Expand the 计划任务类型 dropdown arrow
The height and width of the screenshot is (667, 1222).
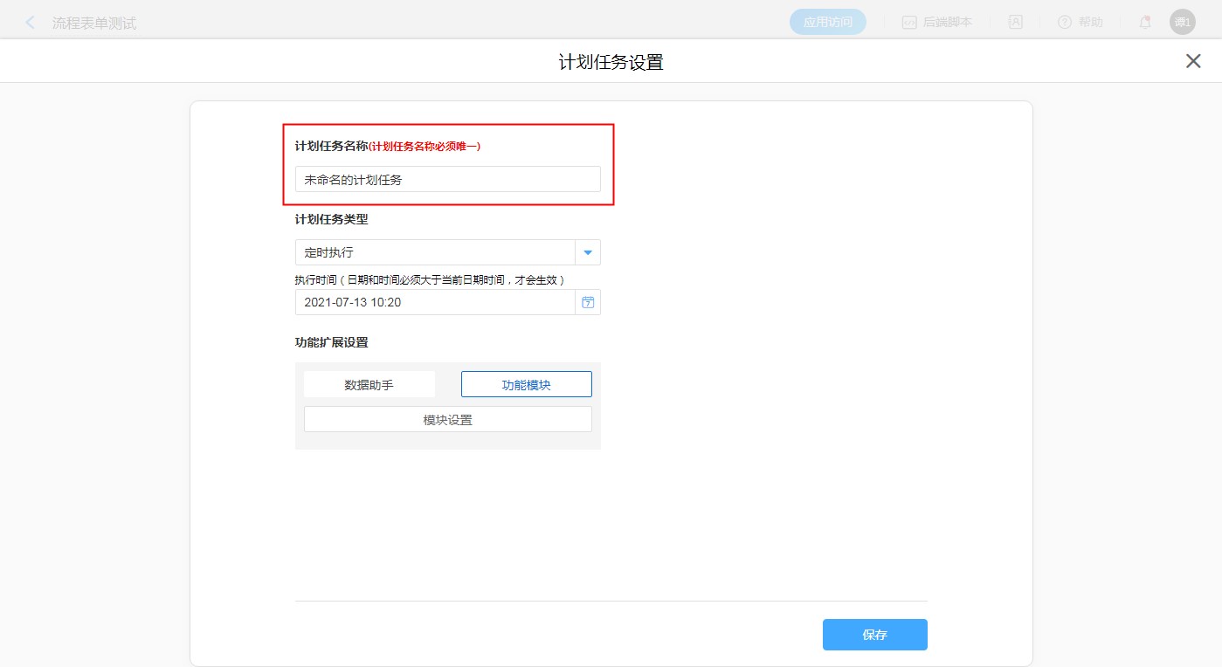(x=588, y=252)
